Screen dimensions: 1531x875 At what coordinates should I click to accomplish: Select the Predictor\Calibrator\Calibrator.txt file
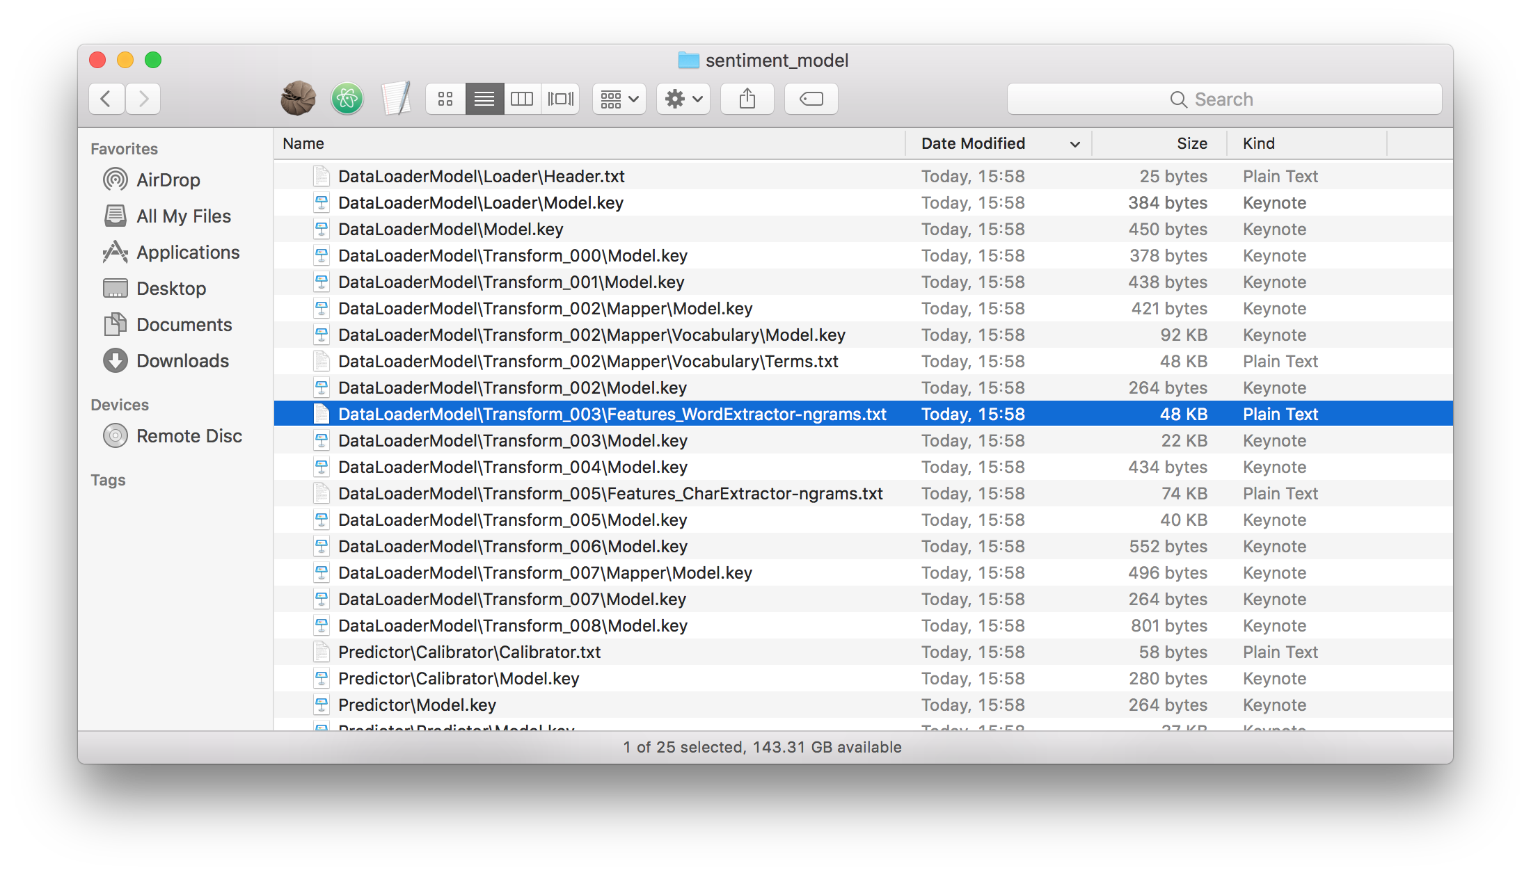[470, 652]
